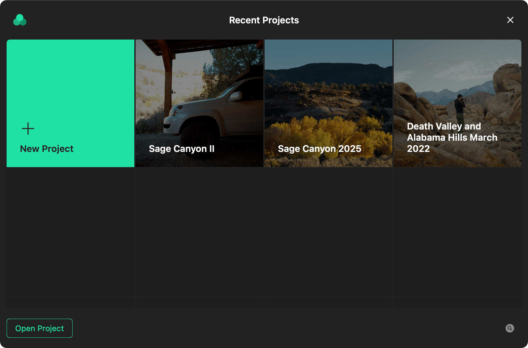Image resolution: width=528 pixels, height=348 pixels.
Task: Click the plus icon on the New Project tile
Action: click(28, 129)
